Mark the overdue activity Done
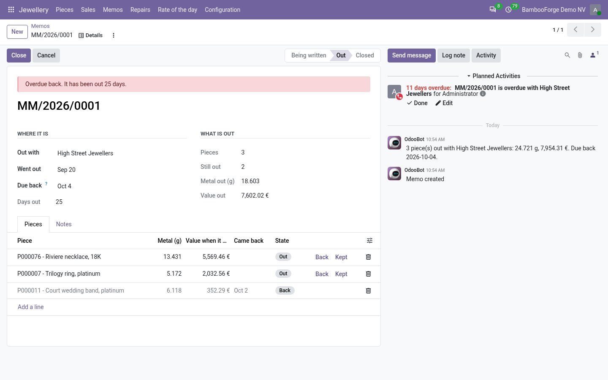 pos(417,103)
